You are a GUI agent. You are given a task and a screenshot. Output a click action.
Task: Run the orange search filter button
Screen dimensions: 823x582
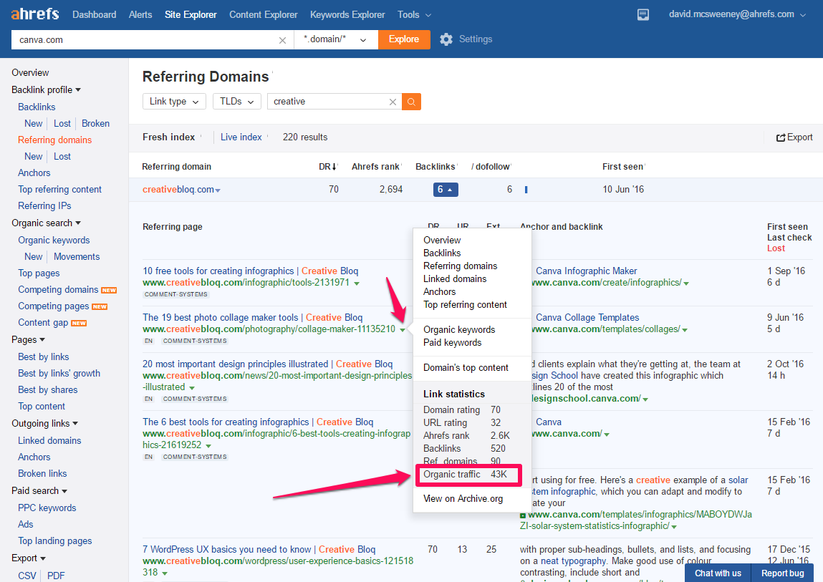(411, 102)
